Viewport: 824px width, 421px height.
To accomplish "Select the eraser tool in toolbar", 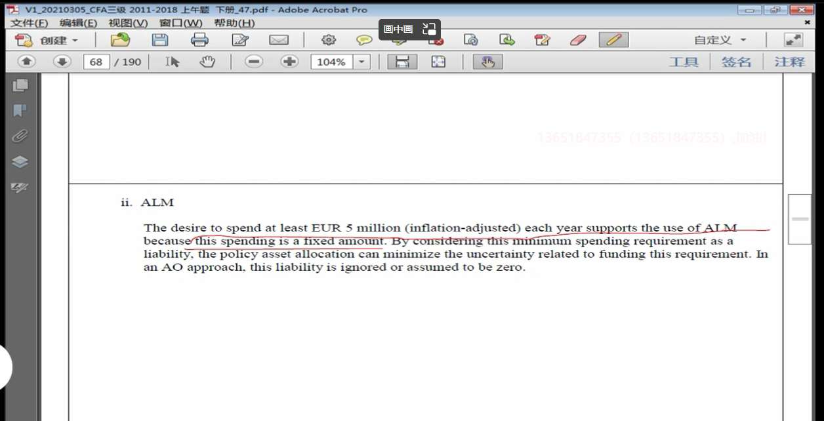I will point(578,40).
